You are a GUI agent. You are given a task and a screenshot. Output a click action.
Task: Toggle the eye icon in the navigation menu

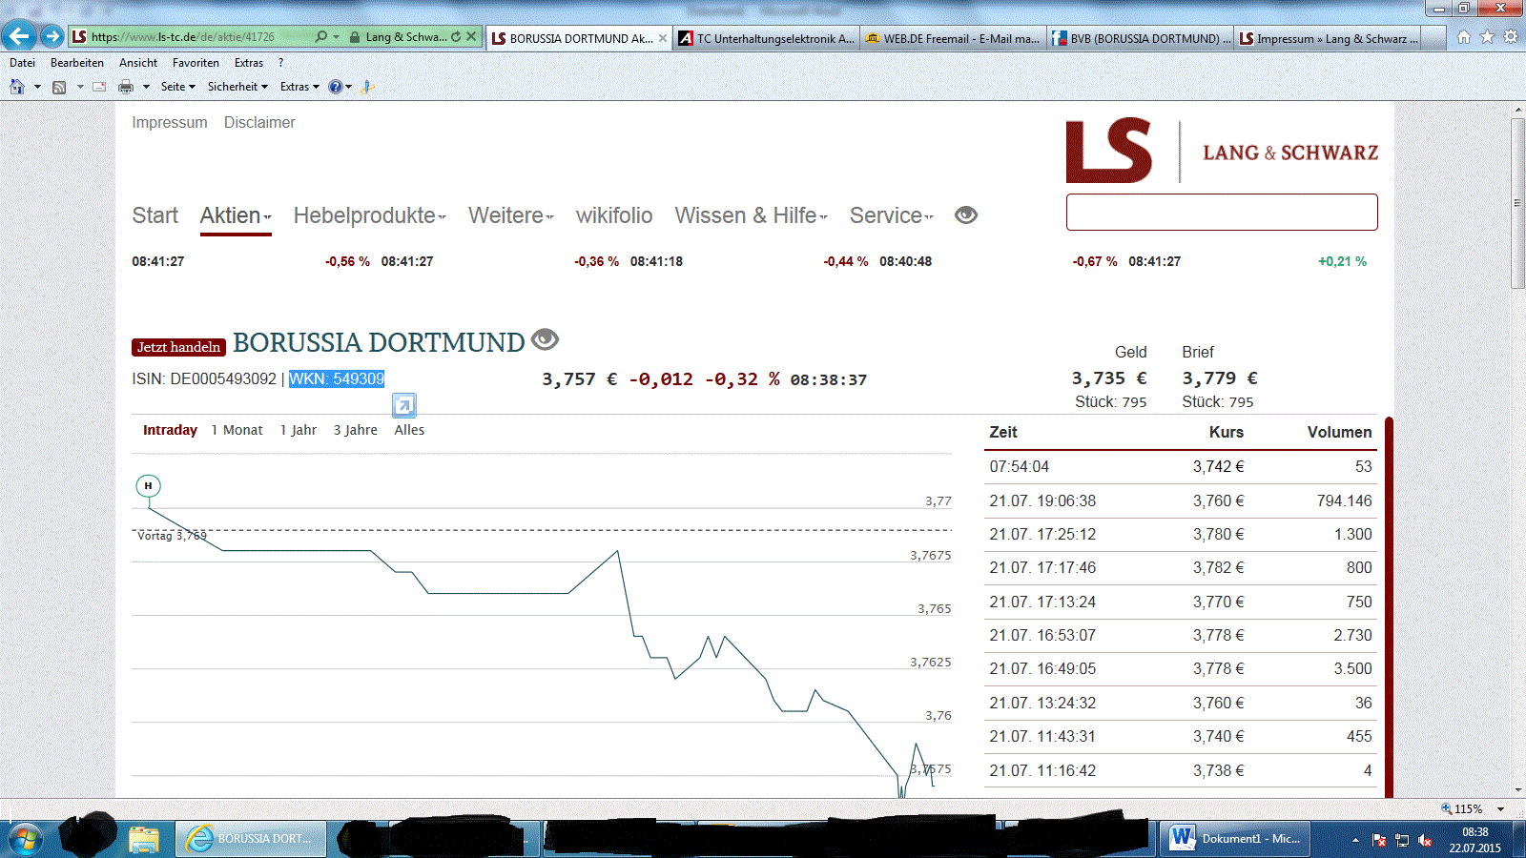pyautogui.click(x=966, y=215)
